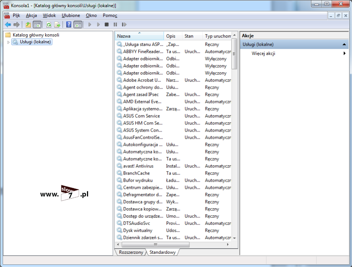This screenshot has height=267, width=352.
Task: Click the gear icon beside ABBYY FineReader
Action: point(119,52)
